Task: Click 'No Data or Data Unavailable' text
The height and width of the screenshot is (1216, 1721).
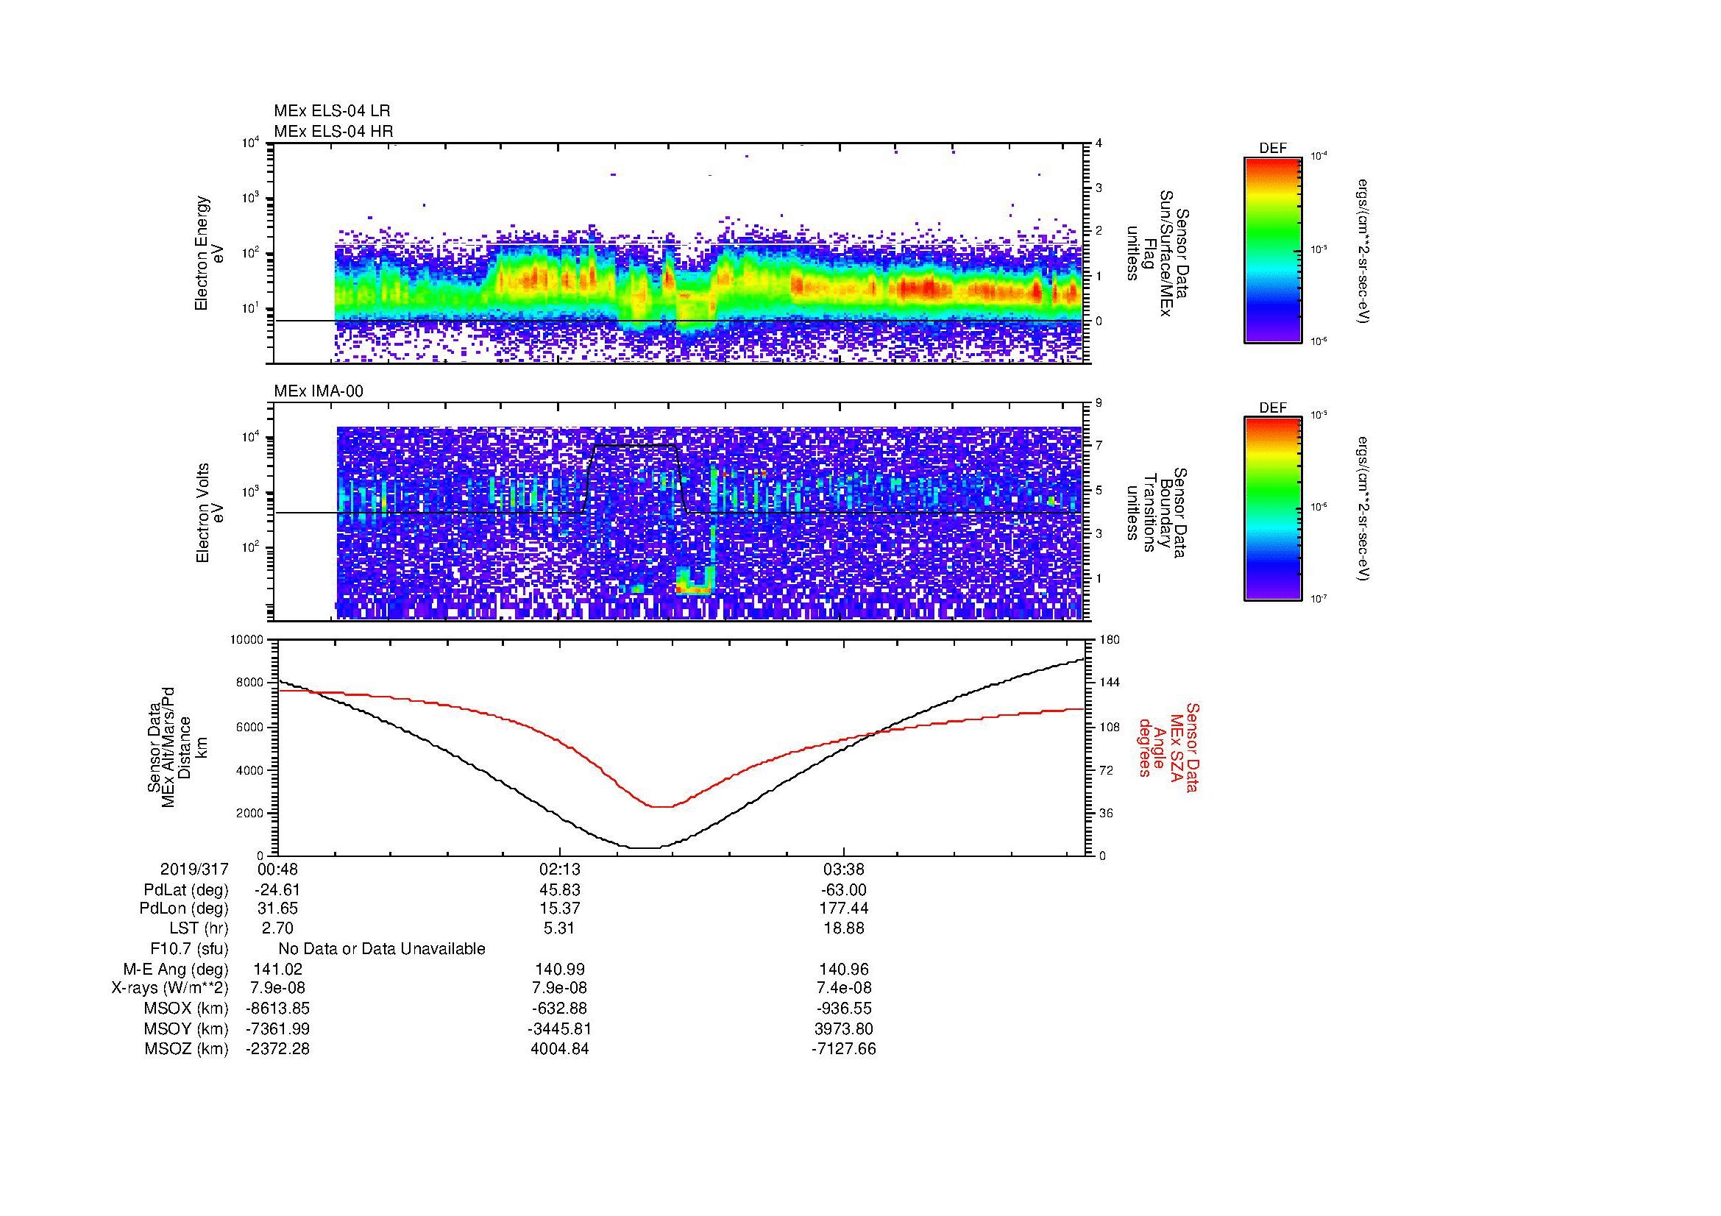Action: coord(382,948)
